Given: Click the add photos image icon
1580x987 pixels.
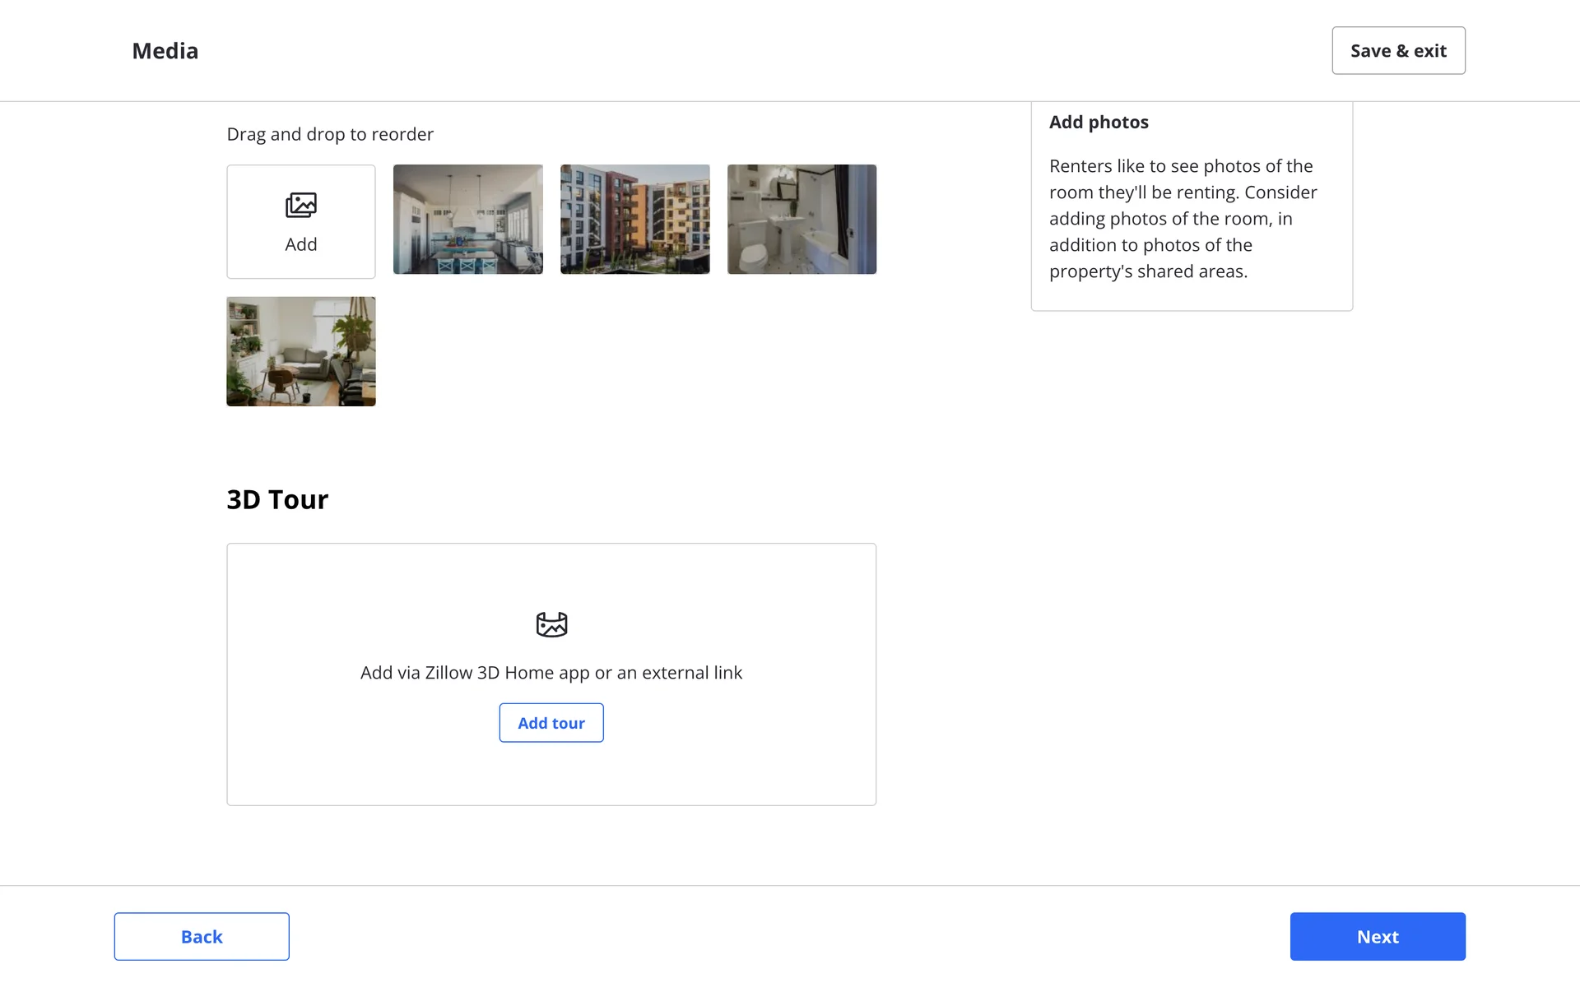Looking at the screenshot, I should (300, 205).
